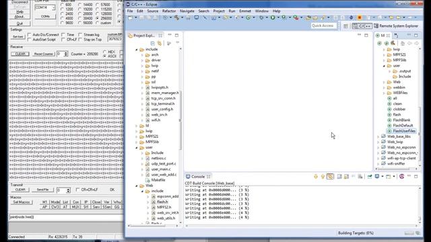Screen dimensions: 431x242
Task: Minimize the Project Explorer panel
Action: pyautogui.click(x=170, y=35)
